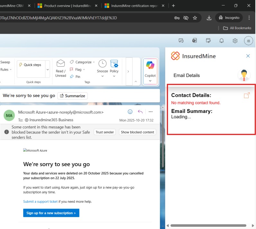Click the Trust sender button
Viewport: 256px width, 229px height.
(x=105, y=132)
